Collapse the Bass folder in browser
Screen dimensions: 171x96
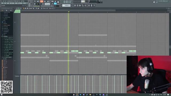(x=6, y=59)
